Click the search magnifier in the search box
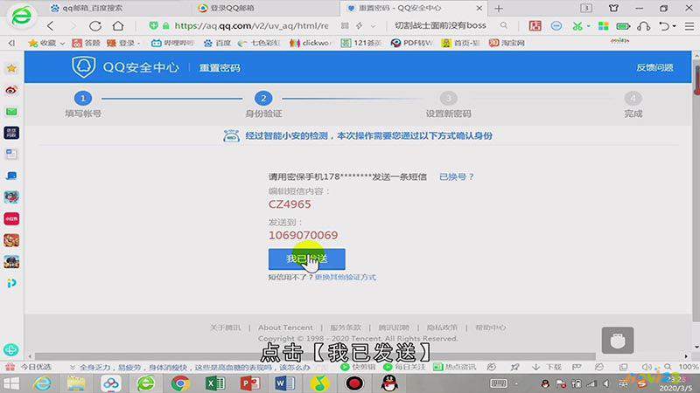The height and width of the screenshot is (393, 700). click(504, 26)
